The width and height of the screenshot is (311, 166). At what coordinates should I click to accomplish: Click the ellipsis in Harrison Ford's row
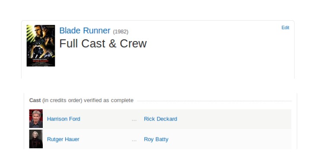click(134, 120)
